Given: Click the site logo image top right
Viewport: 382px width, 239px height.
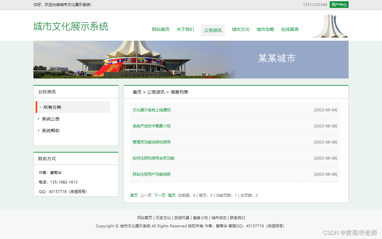Looking at the screenshot, I should (x=330, y=25).
